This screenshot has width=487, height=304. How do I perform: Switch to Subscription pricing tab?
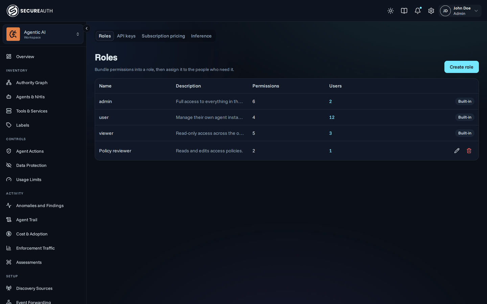(163, 36)
